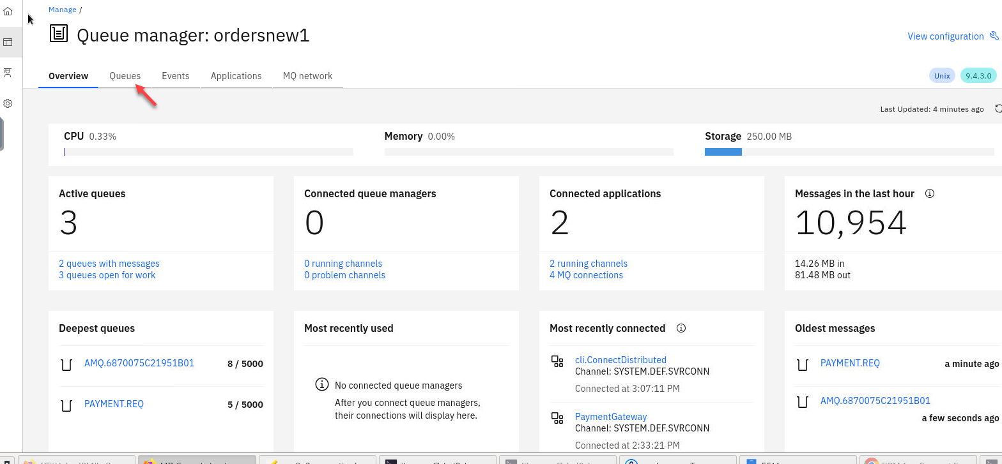Go to the Applications tab
The width and height of the screenshot is (1002, 464).
pos(236,76)
